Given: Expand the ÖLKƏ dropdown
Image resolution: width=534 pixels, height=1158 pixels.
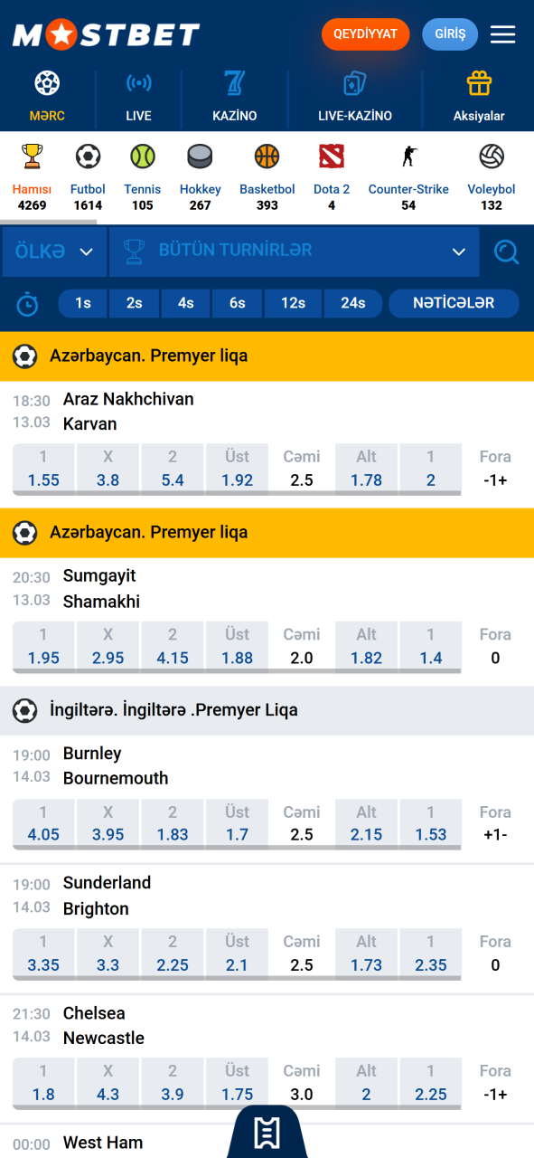Looking at the screenshot, I should (x=54, y=252).
